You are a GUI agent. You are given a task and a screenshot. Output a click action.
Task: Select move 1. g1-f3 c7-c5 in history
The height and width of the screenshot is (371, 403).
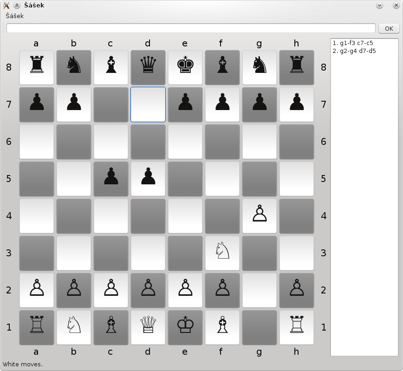click(x=353, y=43)
